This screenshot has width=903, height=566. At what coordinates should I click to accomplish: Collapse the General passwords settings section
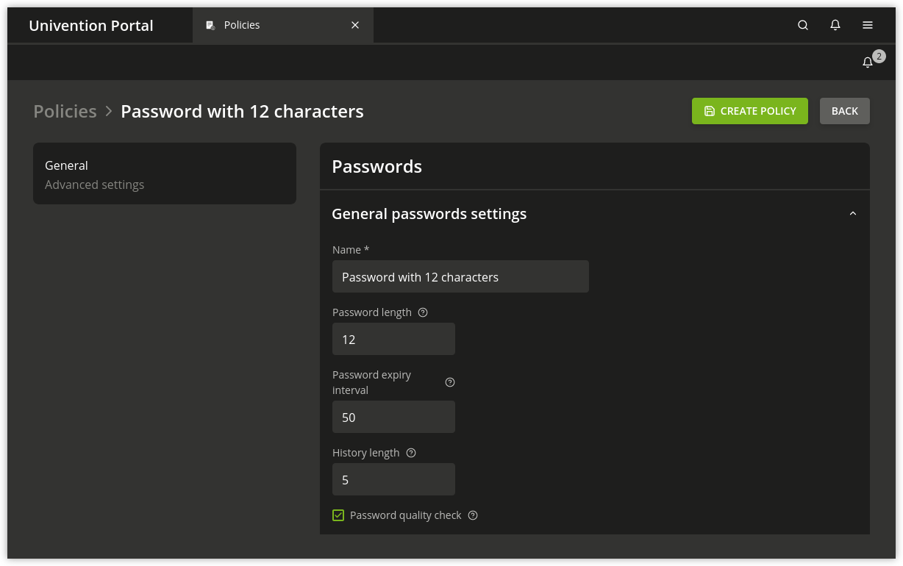pos(853,214)
